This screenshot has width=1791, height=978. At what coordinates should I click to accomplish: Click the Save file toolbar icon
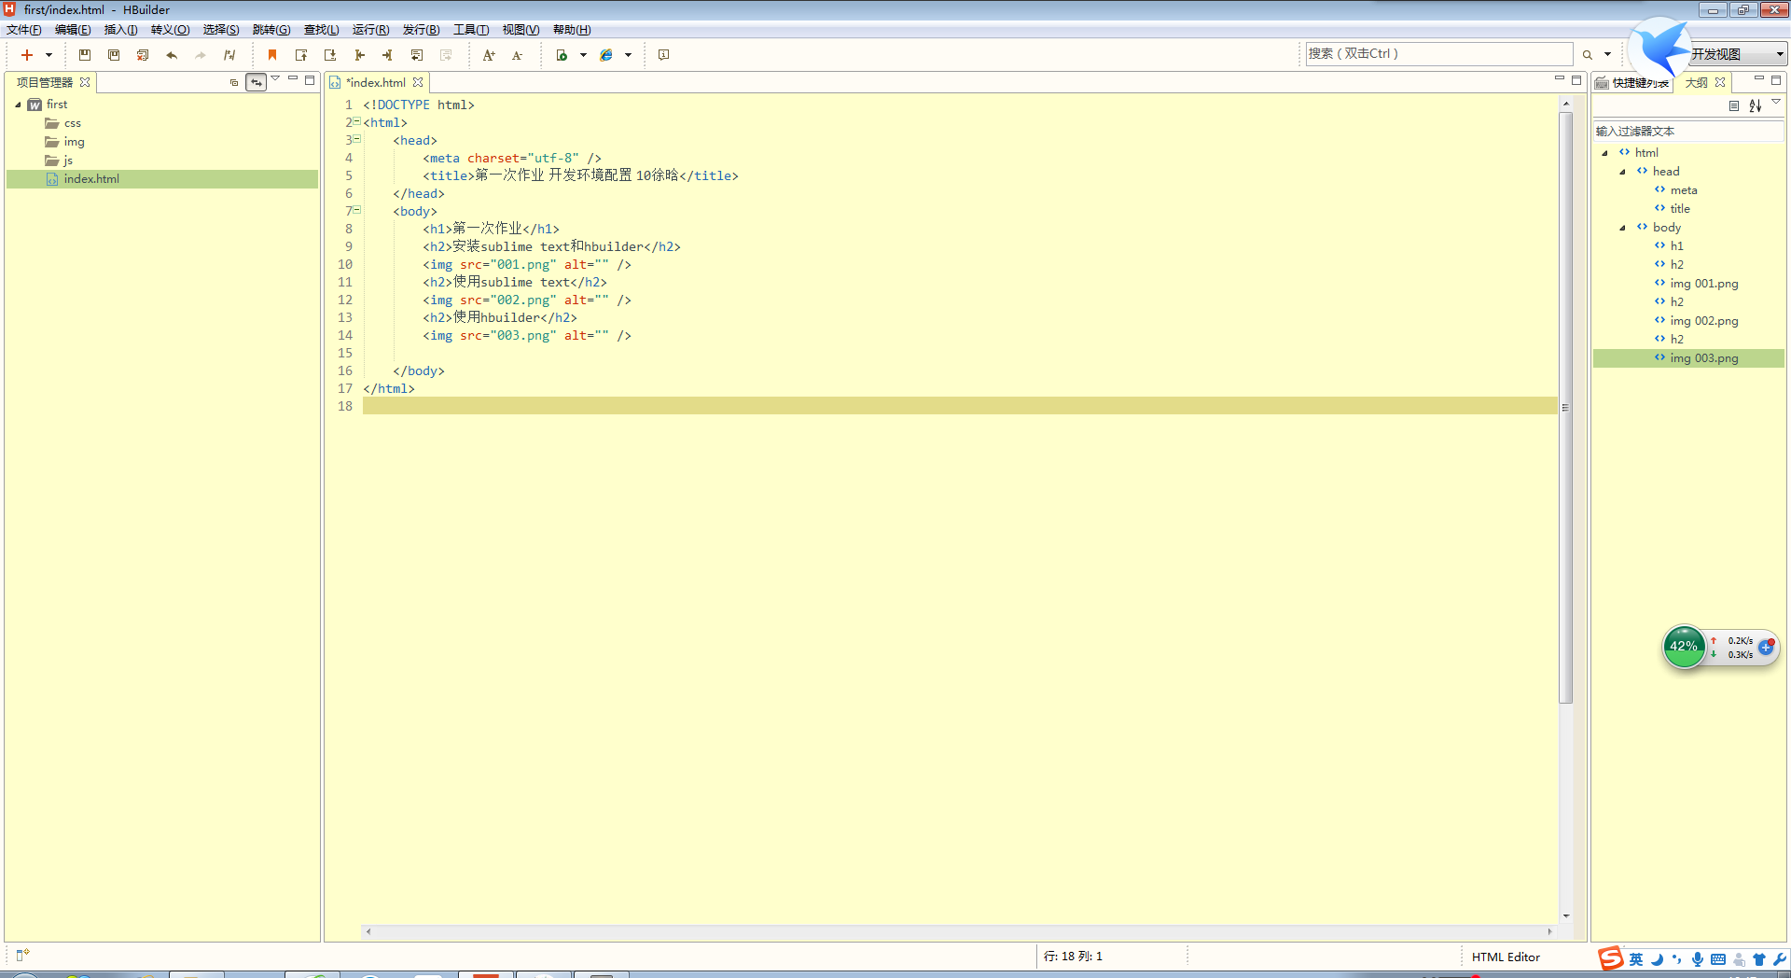(x=85, y=55)
